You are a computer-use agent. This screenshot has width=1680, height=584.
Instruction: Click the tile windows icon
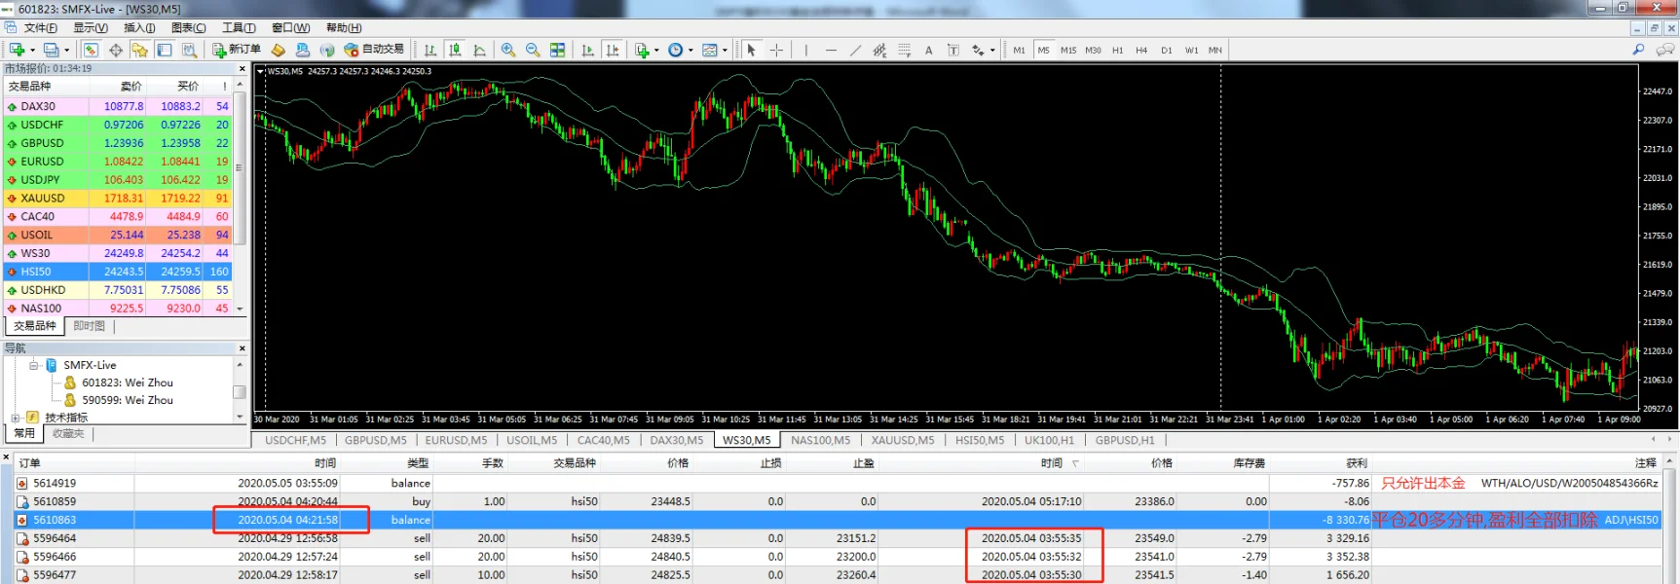click(x=558, y=50)
